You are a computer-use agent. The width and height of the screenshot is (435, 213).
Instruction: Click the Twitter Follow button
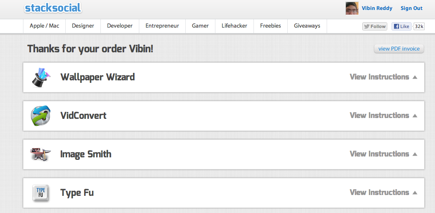click(x=374, y=26)
